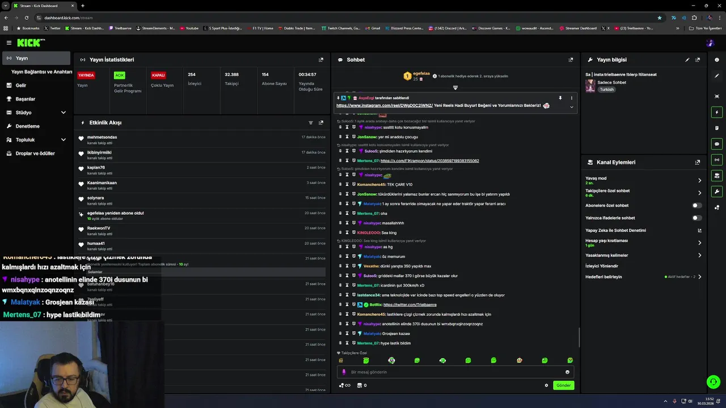This screenshot has width=726, height=408.
Task: Click the stream category thumbnail
Action: pos(590,86)
